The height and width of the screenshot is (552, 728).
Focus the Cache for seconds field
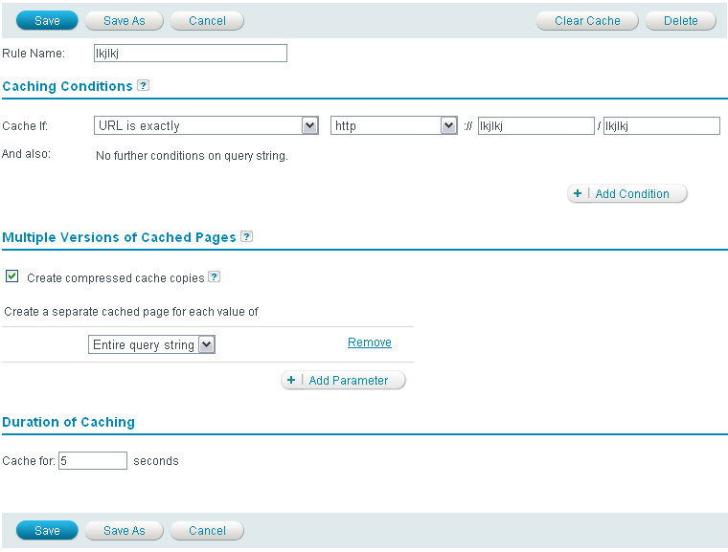[x=93, y=460]
